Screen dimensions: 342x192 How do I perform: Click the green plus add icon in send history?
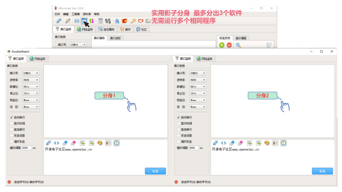[222, 45]
